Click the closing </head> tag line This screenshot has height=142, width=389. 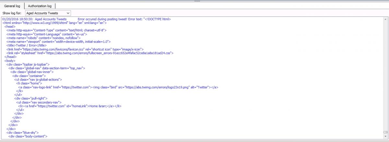click(10, 57)
